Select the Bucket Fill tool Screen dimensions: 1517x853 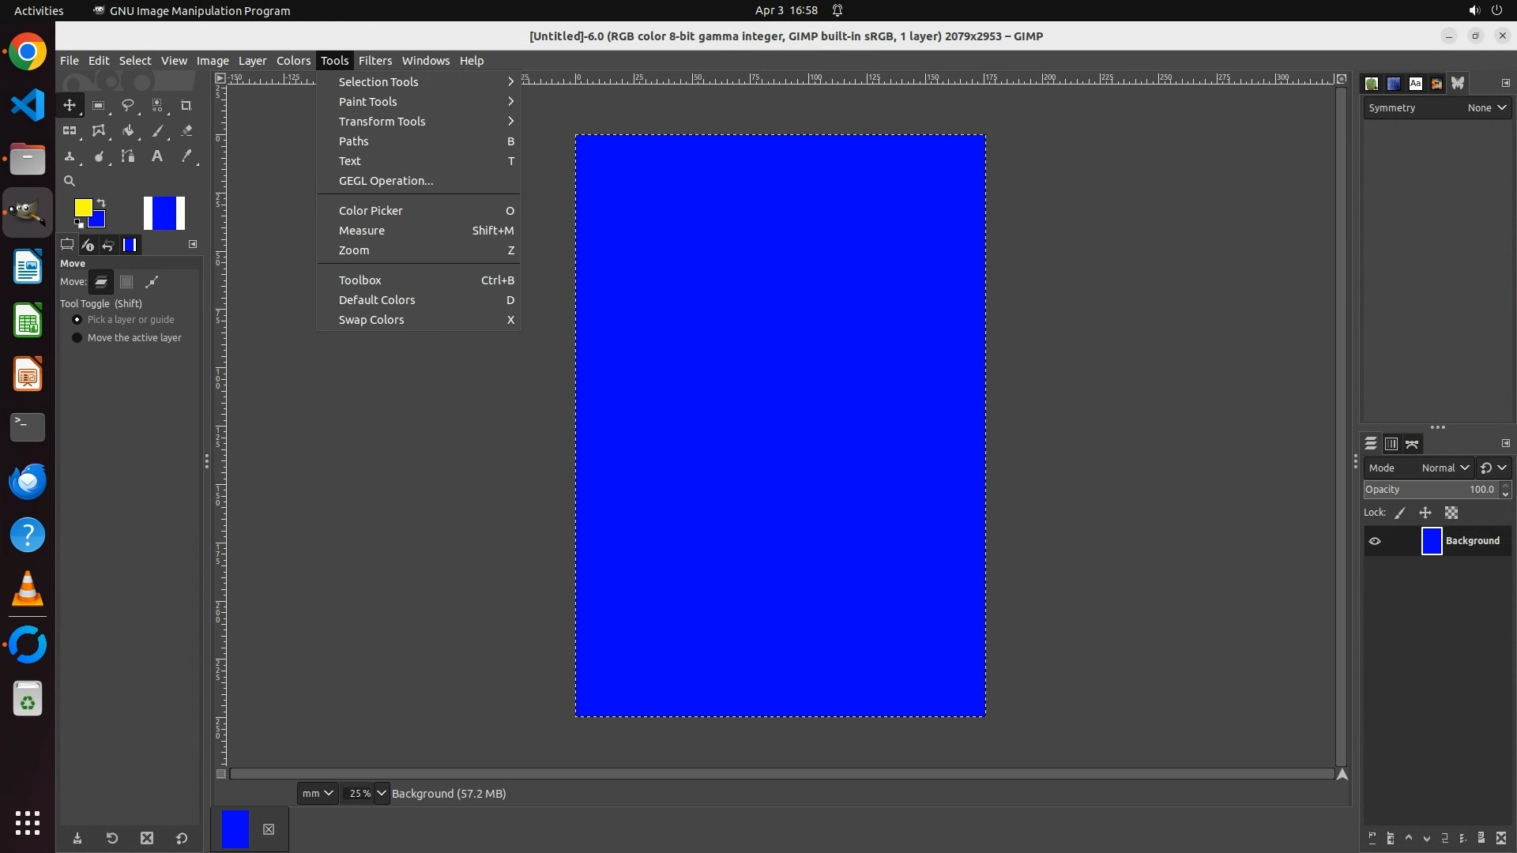pyautogui.click(x=127, y=130)
